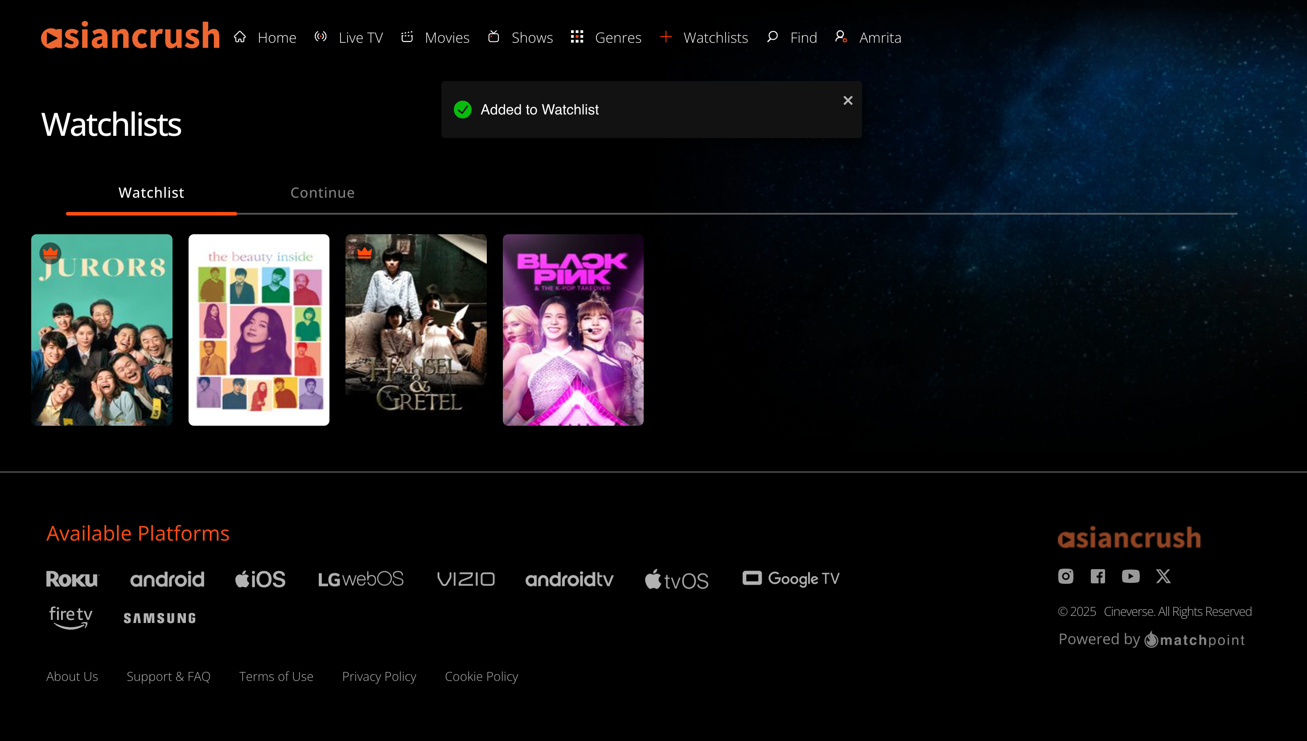Click the Find magnifier icon

[x=772, y=37]
